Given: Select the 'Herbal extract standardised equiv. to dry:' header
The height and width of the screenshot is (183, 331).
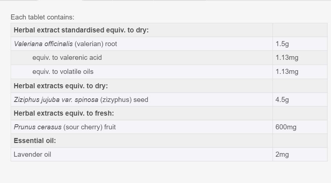Looking at the screenshot, I should [x=81, y=30].
